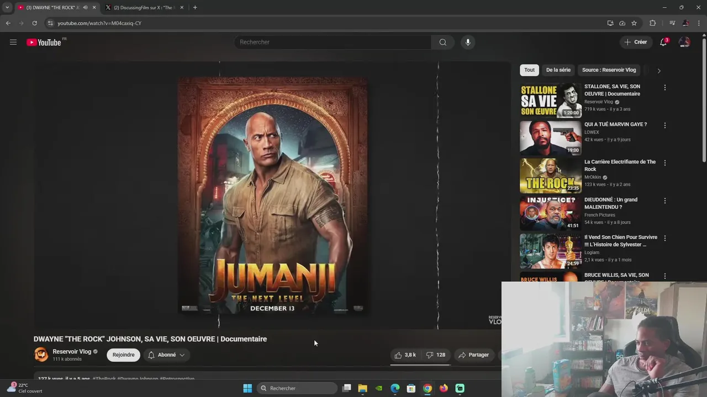
Task: Reload the page in Chrome
Action: (x=34, y=23)
